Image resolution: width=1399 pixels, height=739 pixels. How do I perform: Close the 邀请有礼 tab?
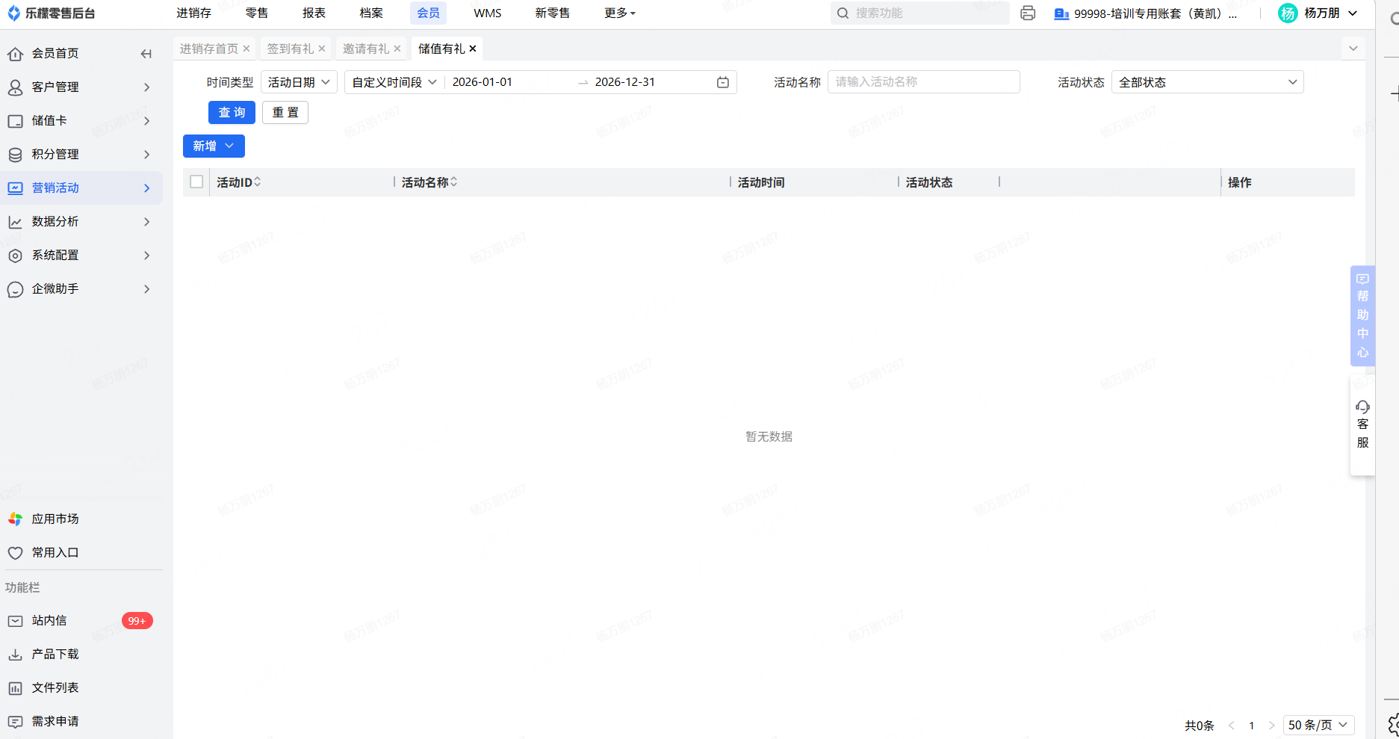click(397, 49)
